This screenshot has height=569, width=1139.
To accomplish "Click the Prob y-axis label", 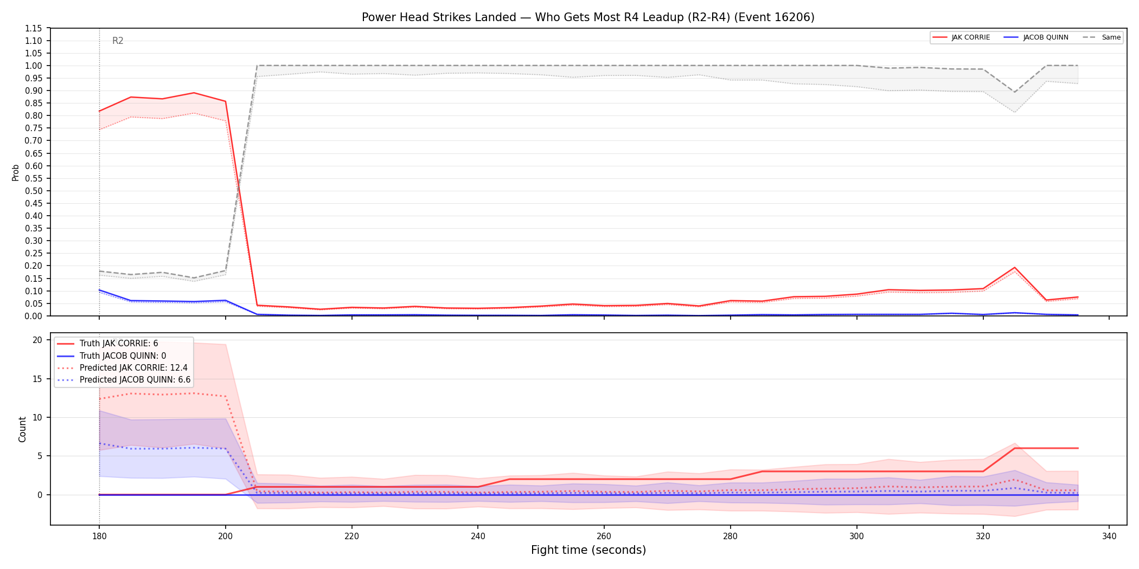I will (x=16, y=172).
